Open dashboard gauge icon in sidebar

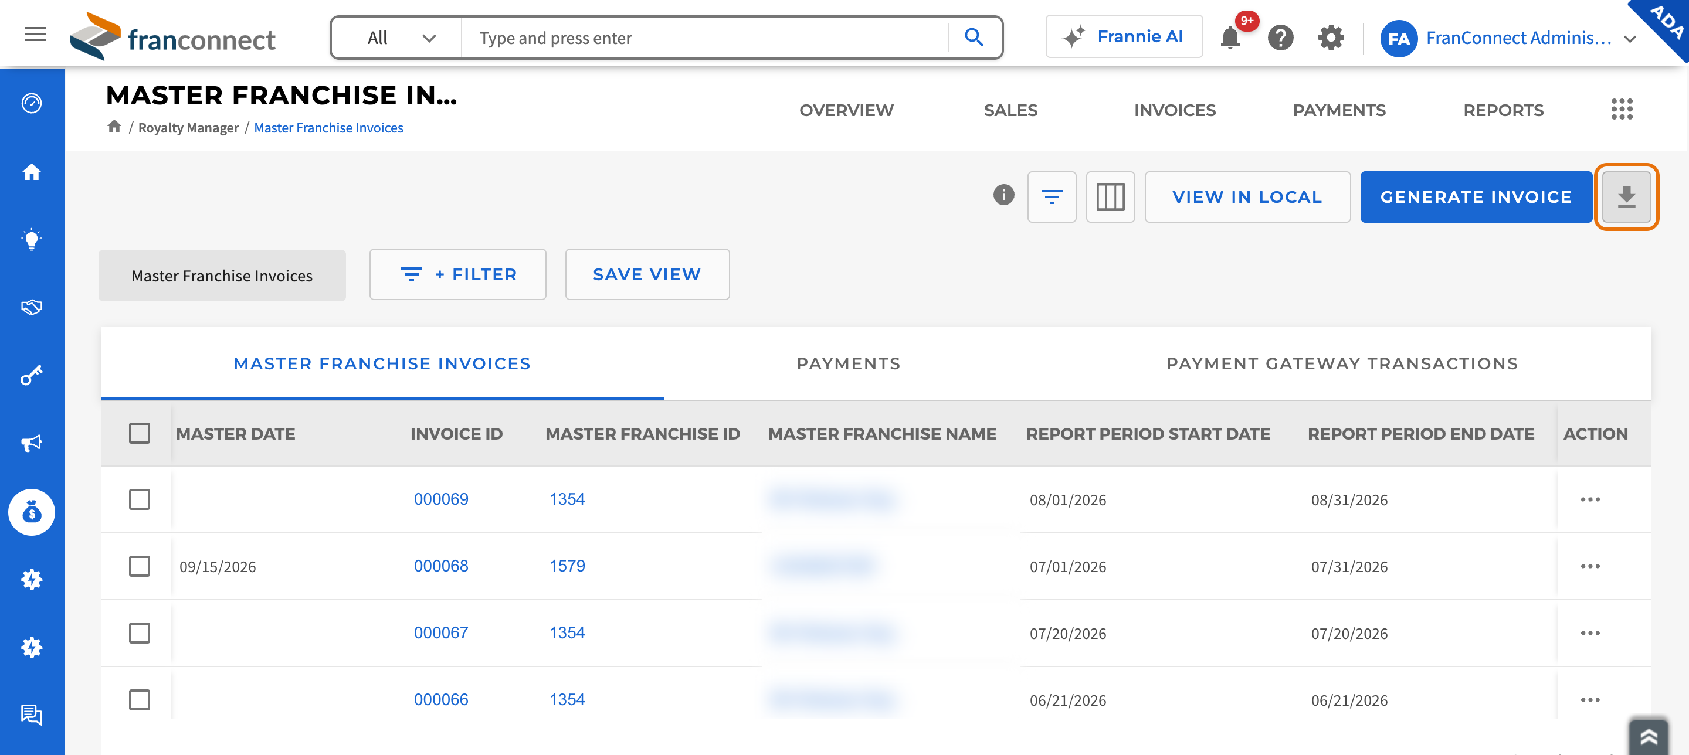point(32,104)
